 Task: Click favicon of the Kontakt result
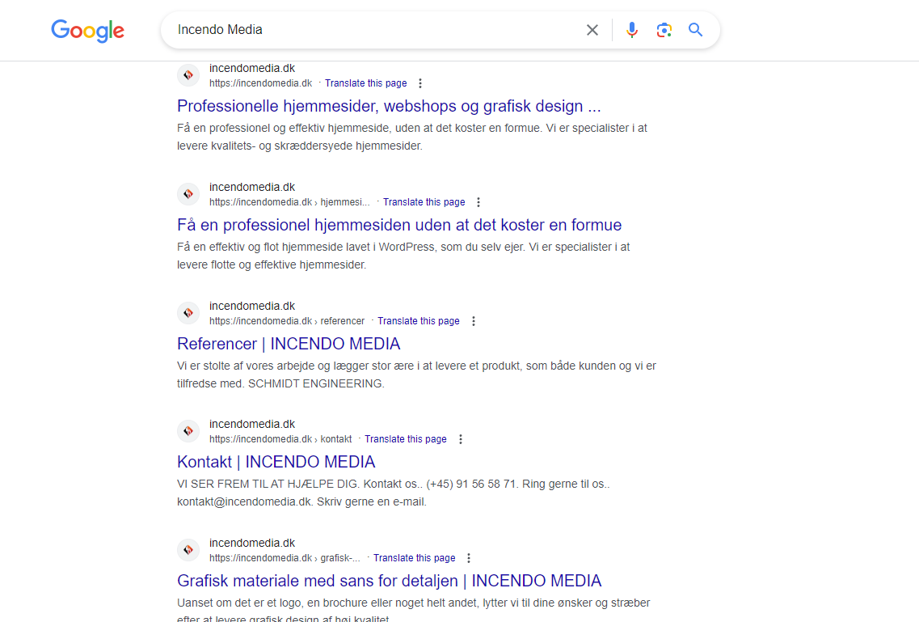(x=188, y=431)
